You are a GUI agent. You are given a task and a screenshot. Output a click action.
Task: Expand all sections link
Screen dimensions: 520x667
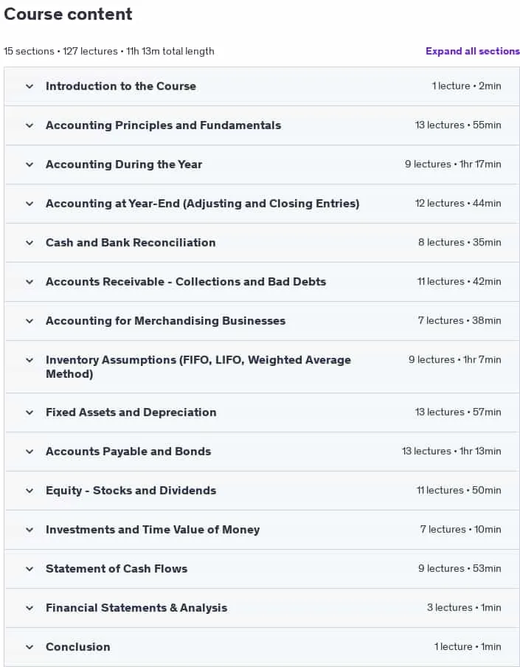coord(472,51)
